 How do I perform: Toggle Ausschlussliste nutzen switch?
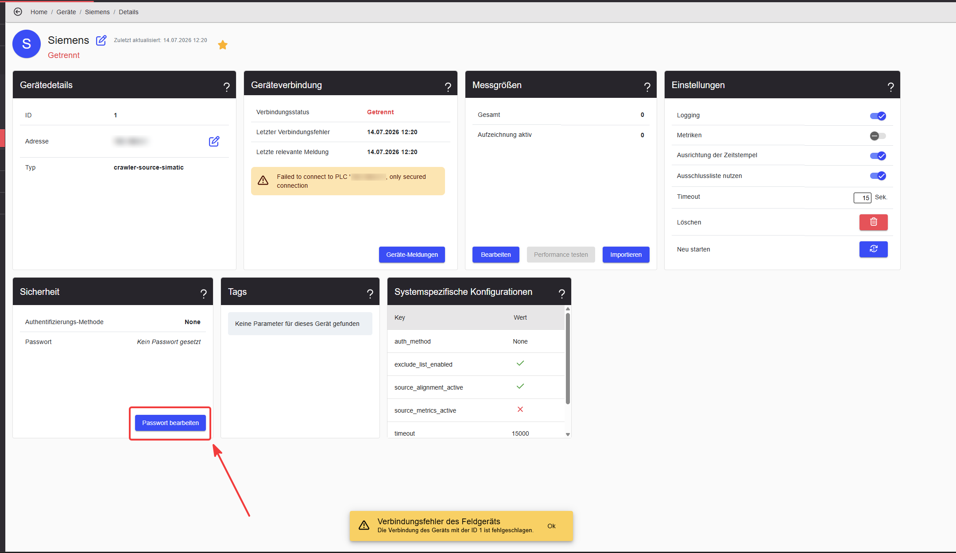(x=878, y=176)
